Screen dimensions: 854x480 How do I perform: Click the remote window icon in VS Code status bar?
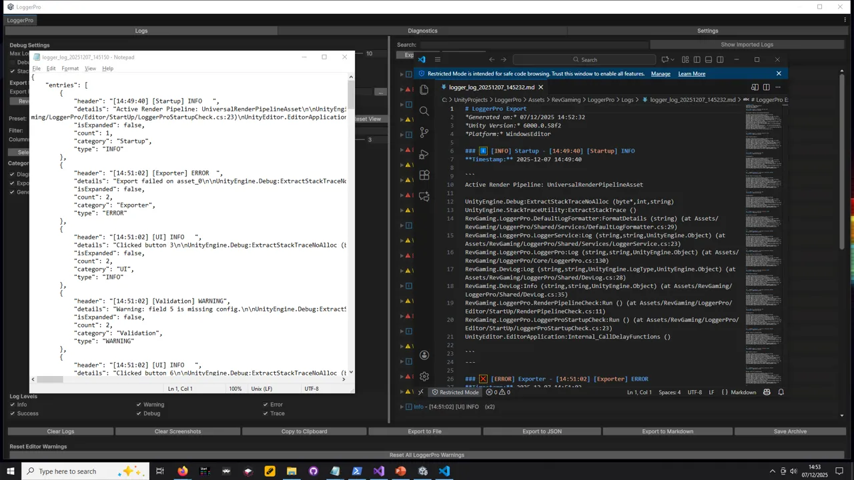(x=420, y=392)
